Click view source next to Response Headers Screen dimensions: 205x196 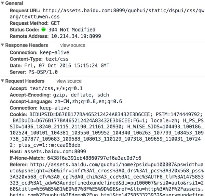click(73, 45)
